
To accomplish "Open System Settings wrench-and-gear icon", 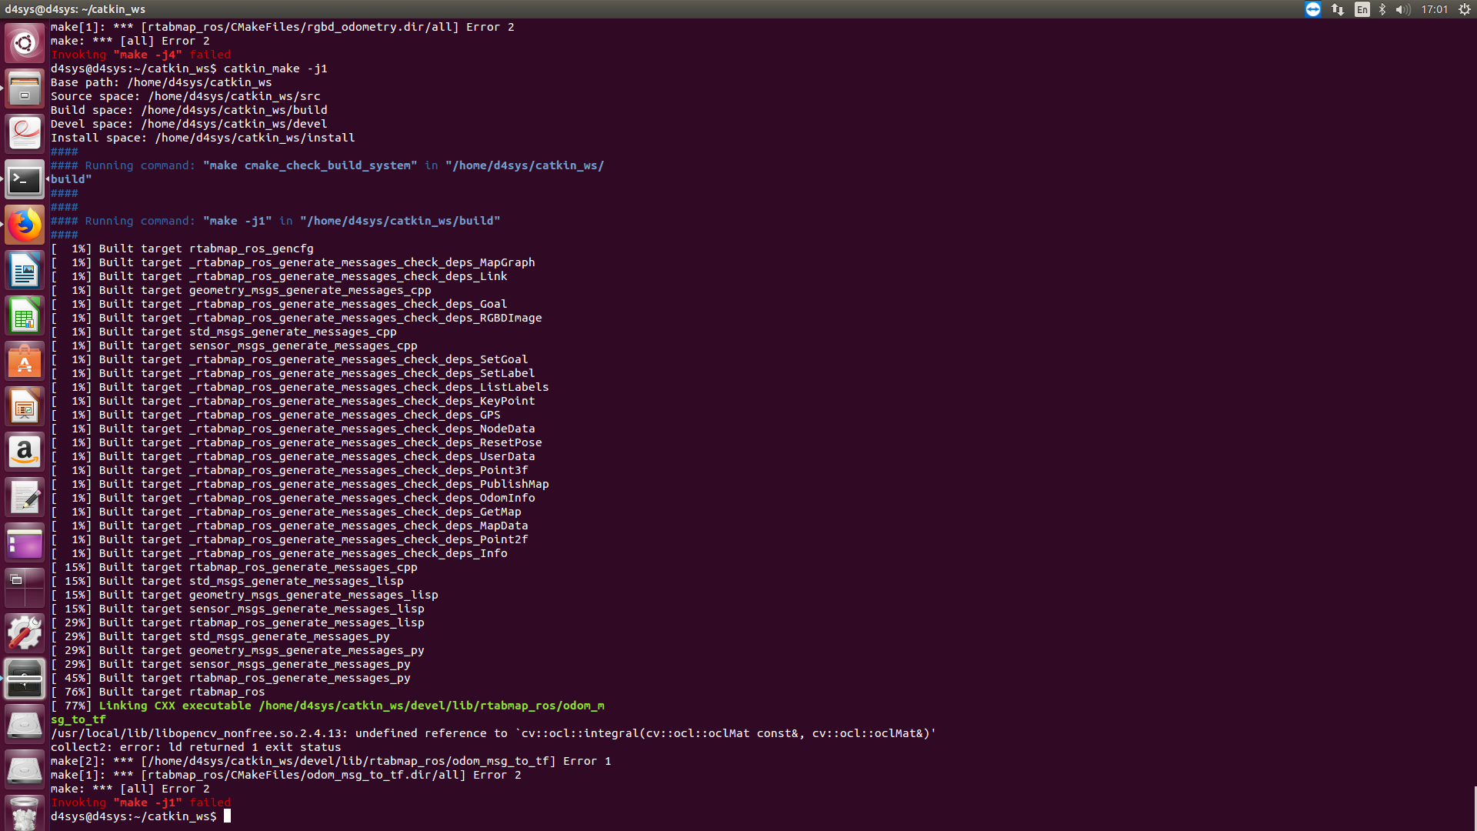I will [x=25, y=633].
